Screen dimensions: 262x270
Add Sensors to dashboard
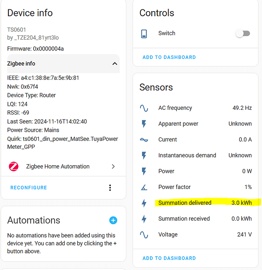pyautogui.click(x=169, y=258)
